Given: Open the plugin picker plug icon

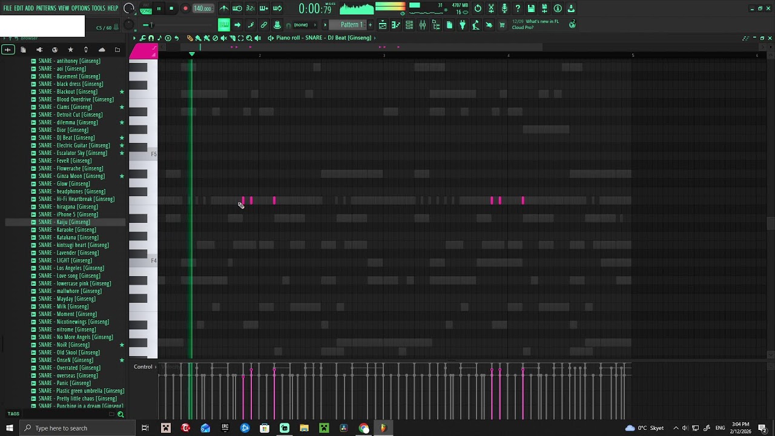Looking at the screenshot, I should [462, 25].
